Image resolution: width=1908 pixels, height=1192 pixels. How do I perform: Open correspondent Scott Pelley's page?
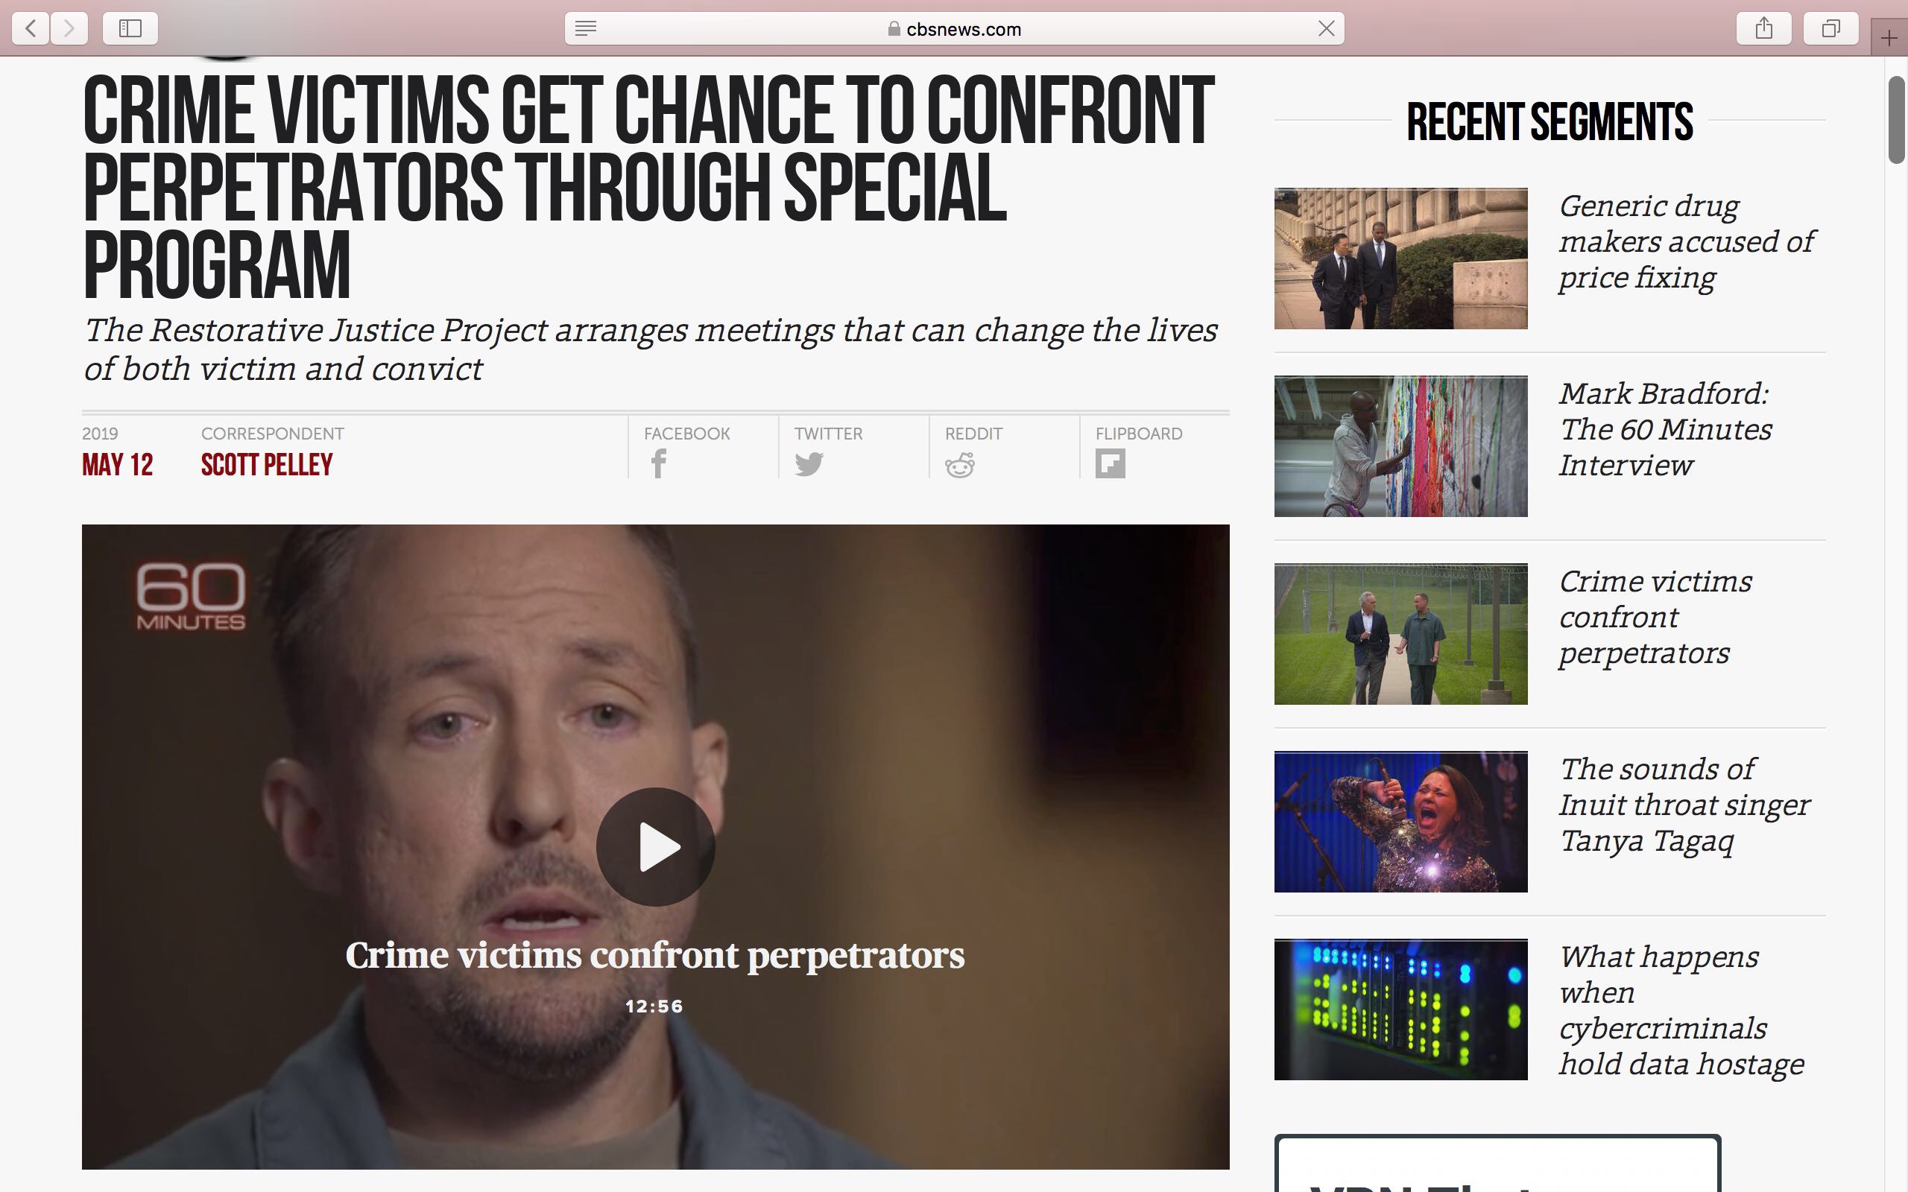(x=267, y=464)
